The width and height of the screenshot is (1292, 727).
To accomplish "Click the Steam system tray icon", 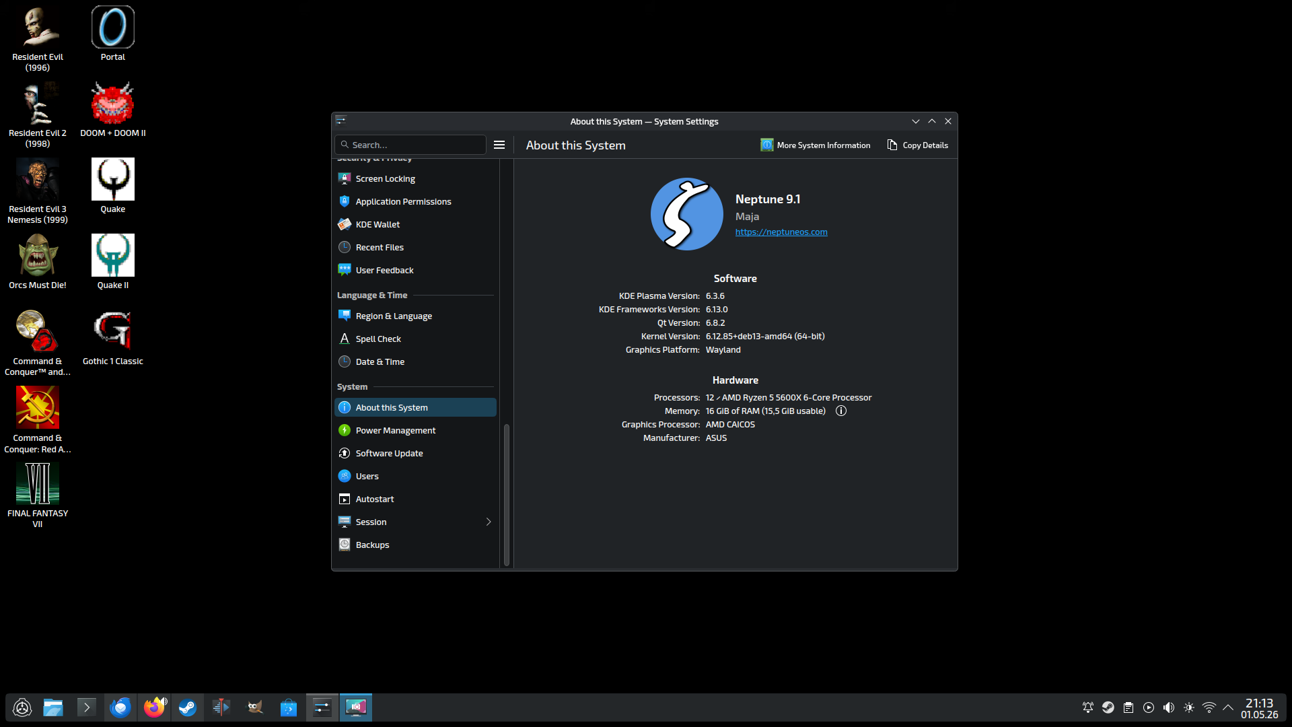I will (x=1108, y=707).
